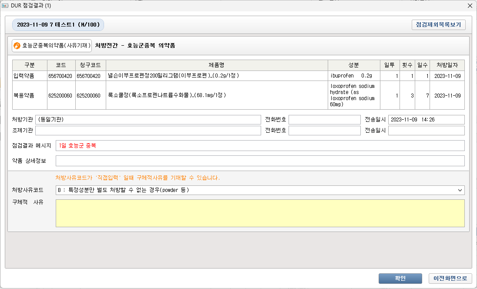Select the 복용약품 록소쿨정 table row
This screenshot has height=289, width=477.
pos(216,95)
